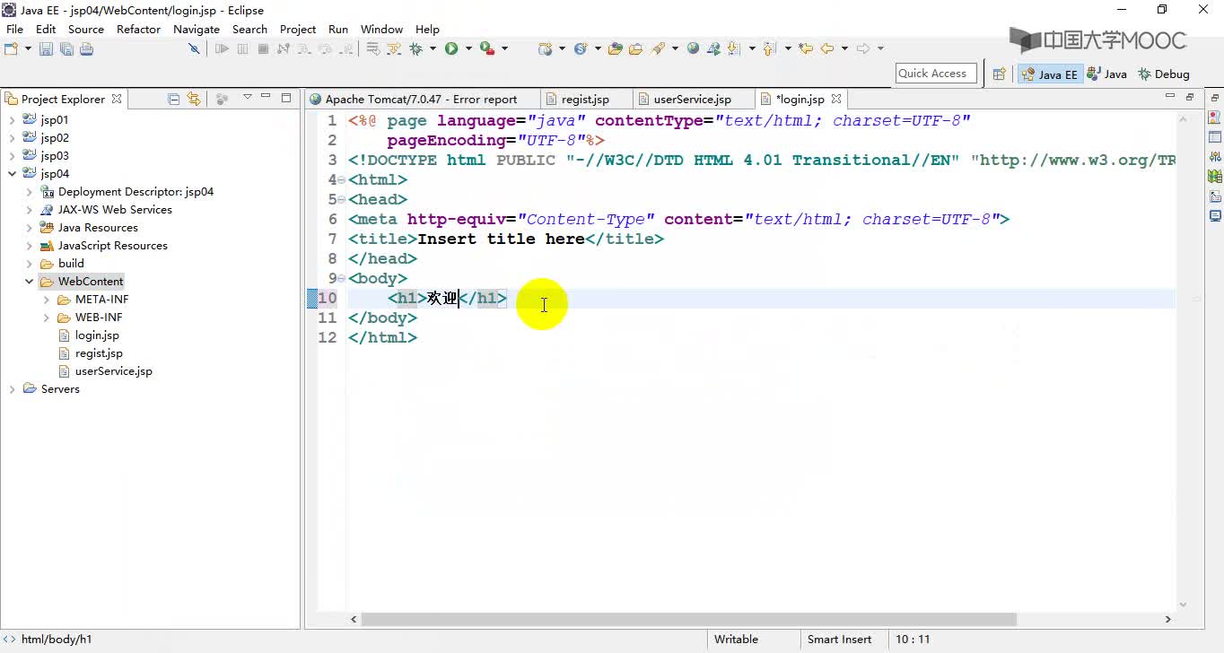Click the New Servlet toolbar icon

click(x=580, y=48)
